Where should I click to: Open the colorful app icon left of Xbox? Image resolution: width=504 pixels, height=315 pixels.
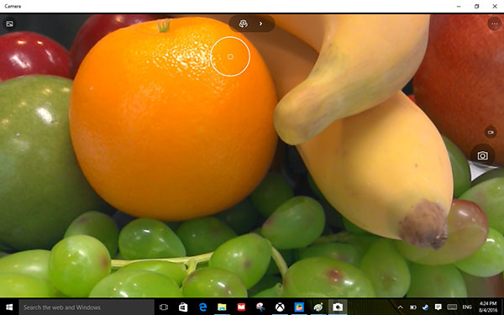[x=260, y=307]
